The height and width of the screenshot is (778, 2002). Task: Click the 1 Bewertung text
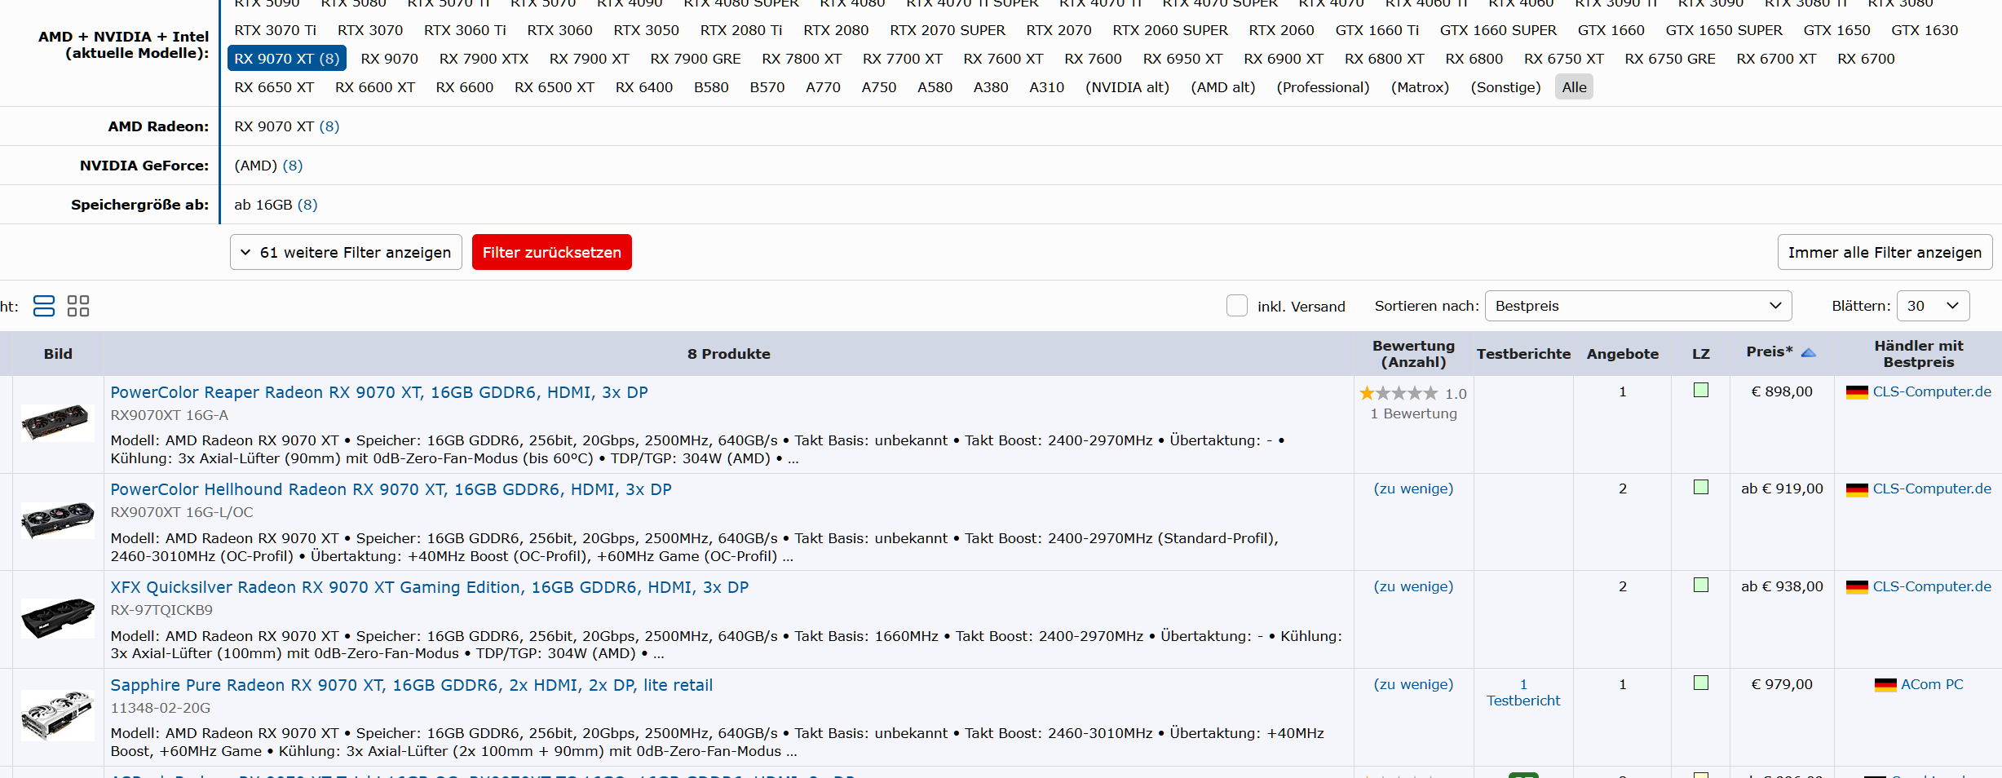1413,413
